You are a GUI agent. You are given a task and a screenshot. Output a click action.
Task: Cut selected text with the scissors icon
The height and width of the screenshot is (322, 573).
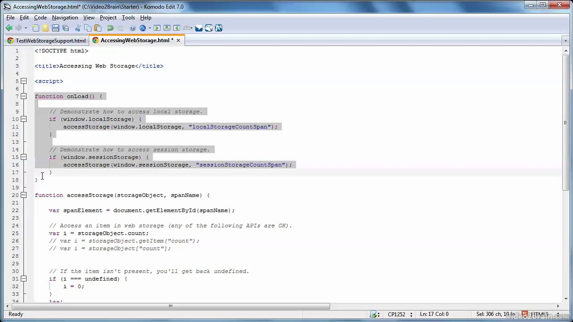(x=78, y=28)
